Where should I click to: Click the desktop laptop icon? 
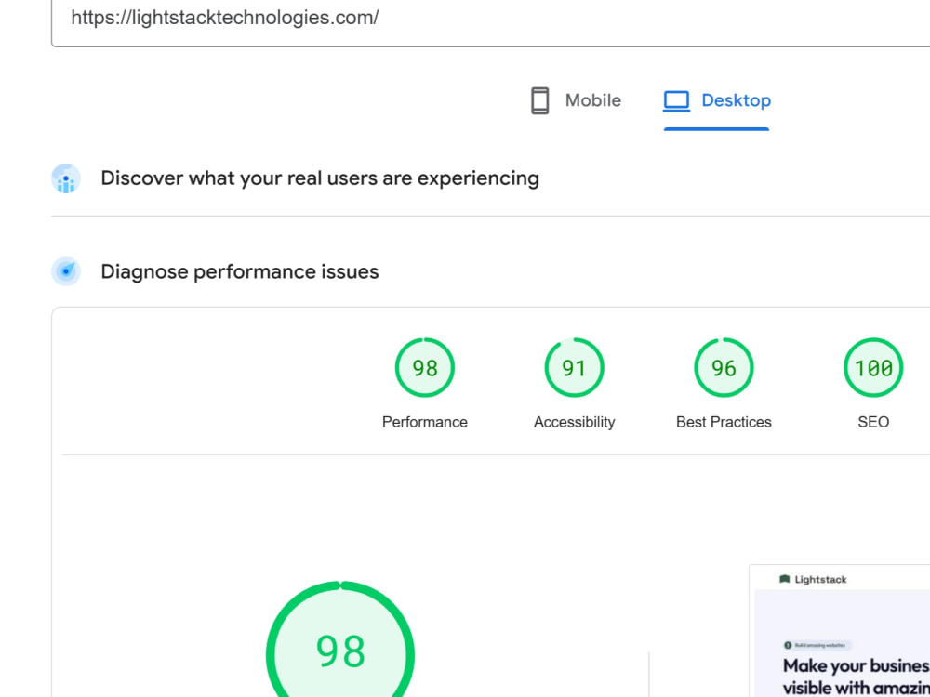(676, 100)
